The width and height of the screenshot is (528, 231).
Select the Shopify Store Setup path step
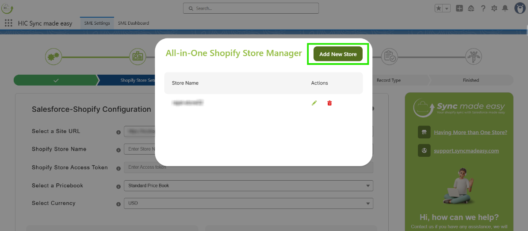coord(138,80)
